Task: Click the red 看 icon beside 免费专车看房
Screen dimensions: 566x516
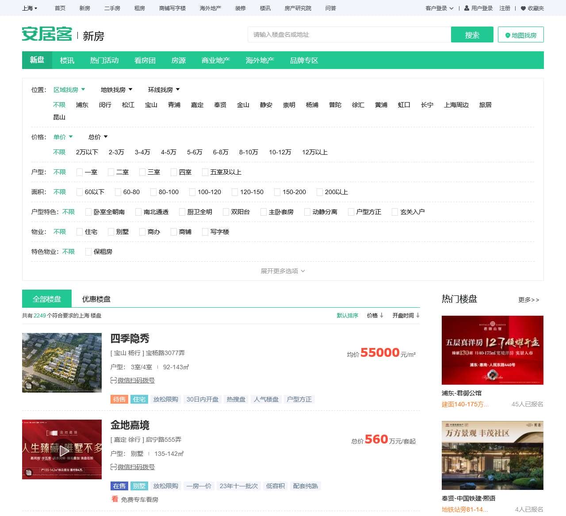Action: (114, 500)
